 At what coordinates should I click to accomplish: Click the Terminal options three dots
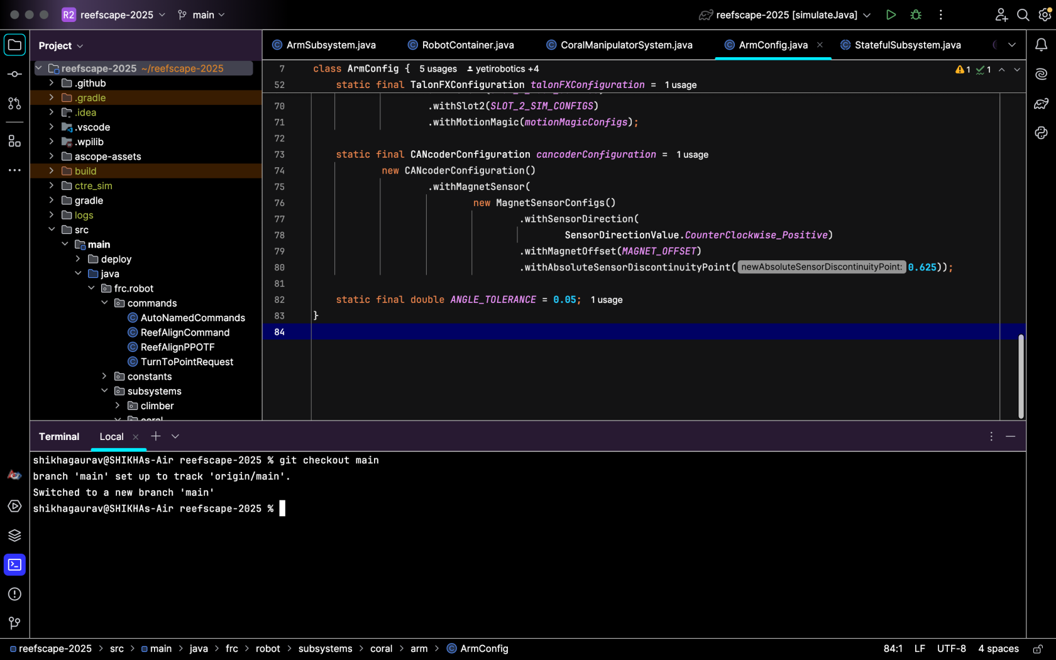[x=991, y=436]
